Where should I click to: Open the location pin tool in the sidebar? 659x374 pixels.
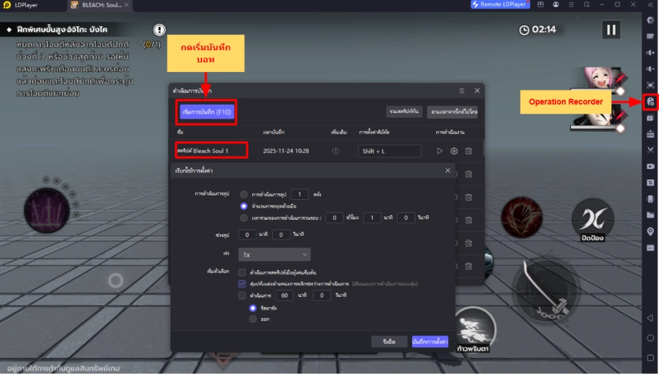650,231
